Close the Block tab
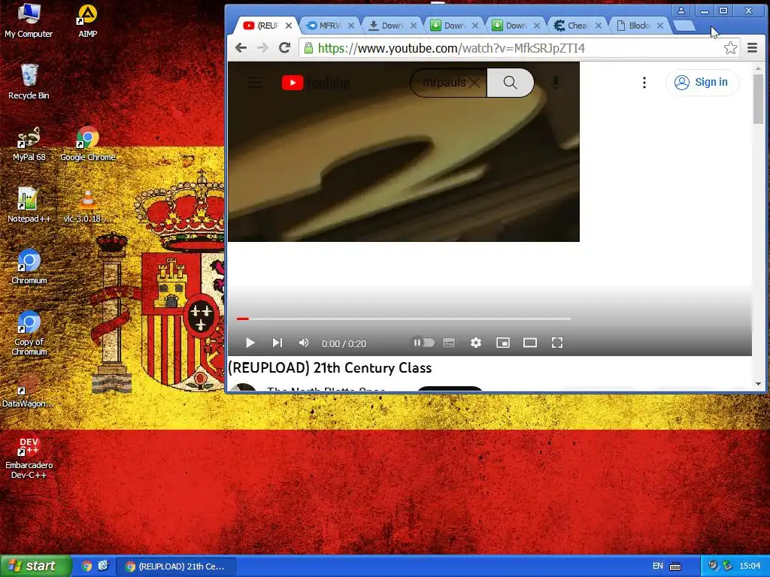 (x=660, y=26)
